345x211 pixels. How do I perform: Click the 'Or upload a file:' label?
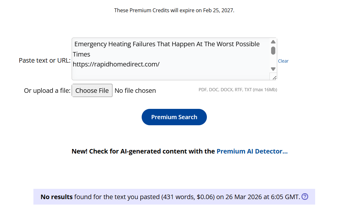47,91
